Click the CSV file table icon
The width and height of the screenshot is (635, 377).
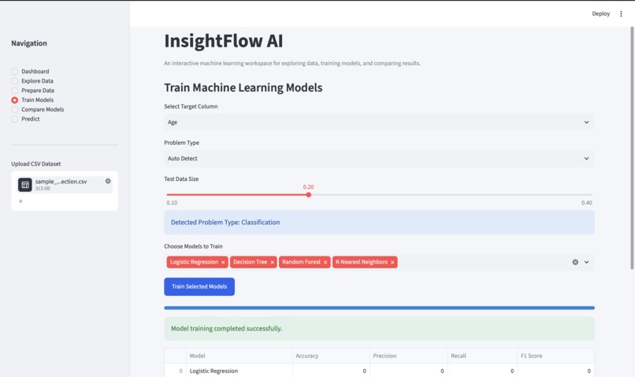(25, 185)
